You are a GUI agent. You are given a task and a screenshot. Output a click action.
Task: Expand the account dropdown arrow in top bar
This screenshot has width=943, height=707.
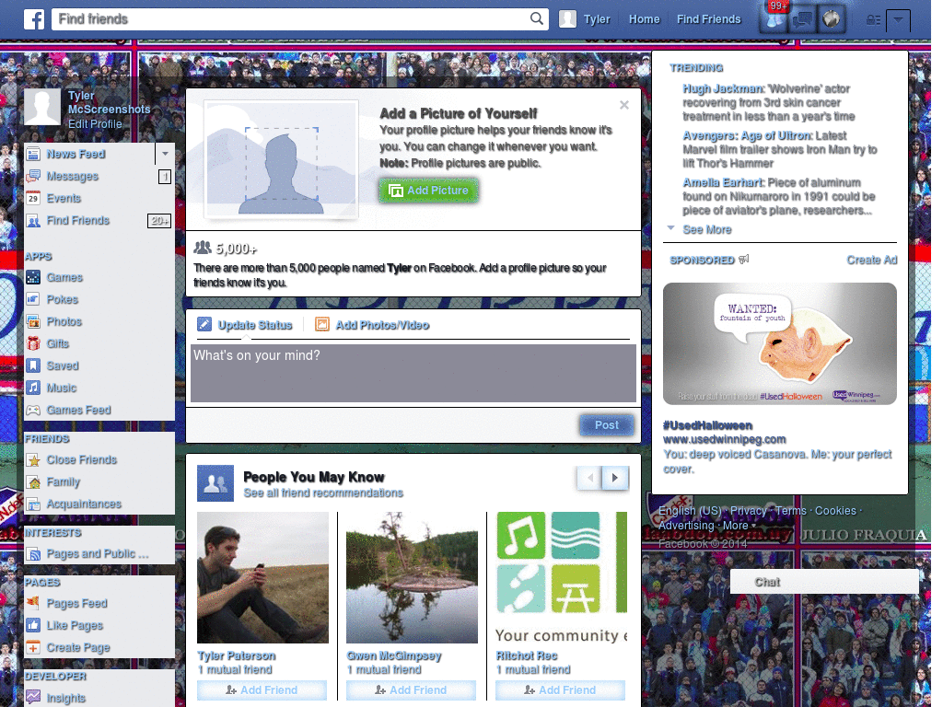pyautogui.click(x=898, y=20)
